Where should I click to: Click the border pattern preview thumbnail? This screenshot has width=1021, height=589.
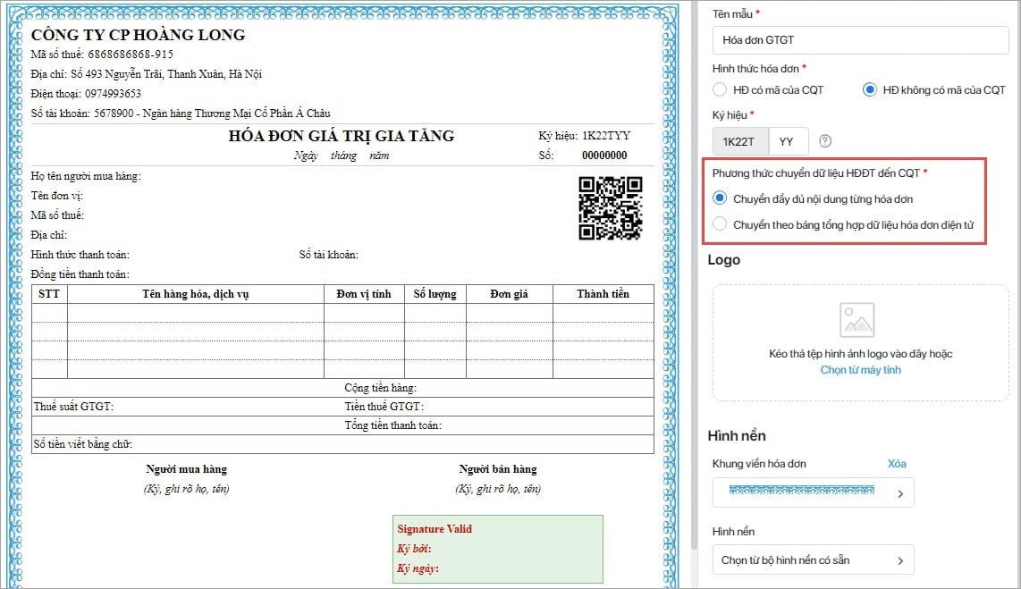[x=802, y=490]
